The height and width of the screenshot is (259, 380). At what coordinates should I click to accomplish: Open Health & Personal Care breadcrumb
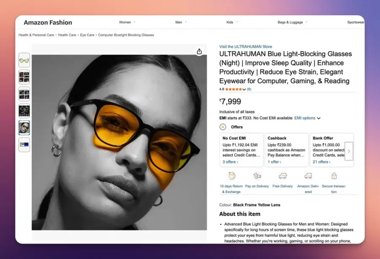[x=36, y=35]
